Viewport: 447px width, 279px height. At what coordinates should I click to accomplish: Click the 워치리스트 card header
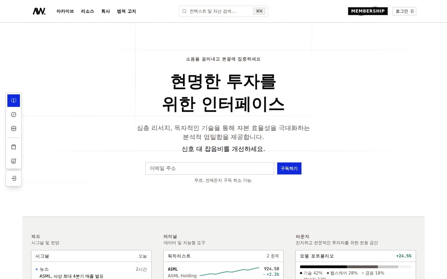point(223,256)
